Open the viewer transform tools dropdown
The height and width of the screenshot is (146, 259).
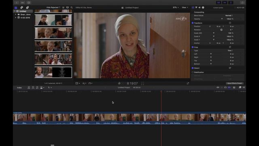click(78, 84)
